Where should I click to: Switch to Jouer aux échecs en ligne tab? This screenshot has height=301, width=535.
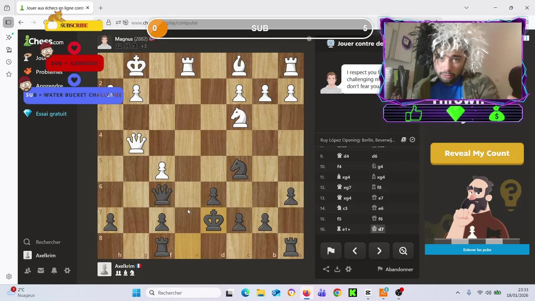(x=56, y=8)
